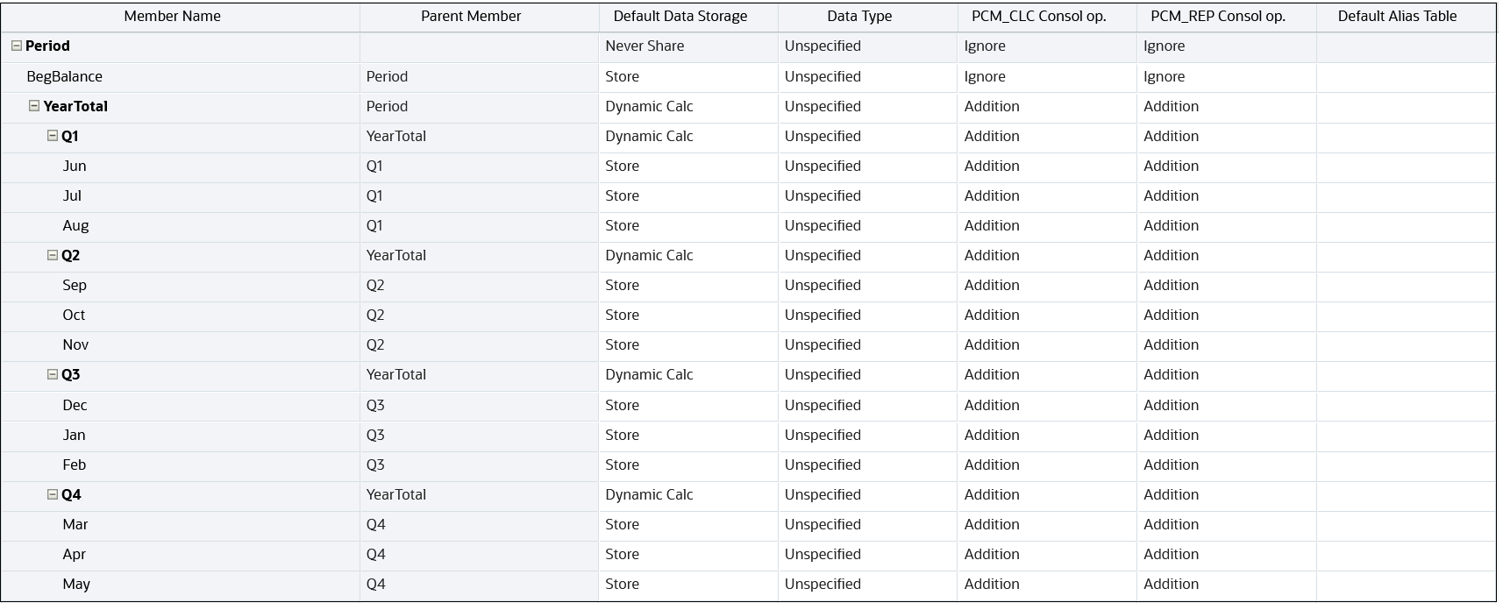This screenshot has width=1503, height=603.
Task: Select the Default Data Storage column header
Action: tap(680, 17)
